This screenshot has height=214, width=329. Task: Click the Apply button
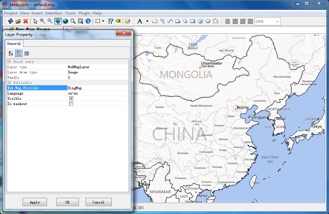35,202
